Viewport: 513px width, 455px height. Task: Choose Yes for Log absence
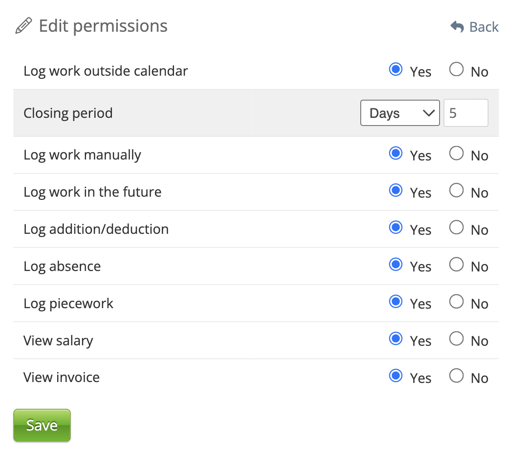(396, 265)
